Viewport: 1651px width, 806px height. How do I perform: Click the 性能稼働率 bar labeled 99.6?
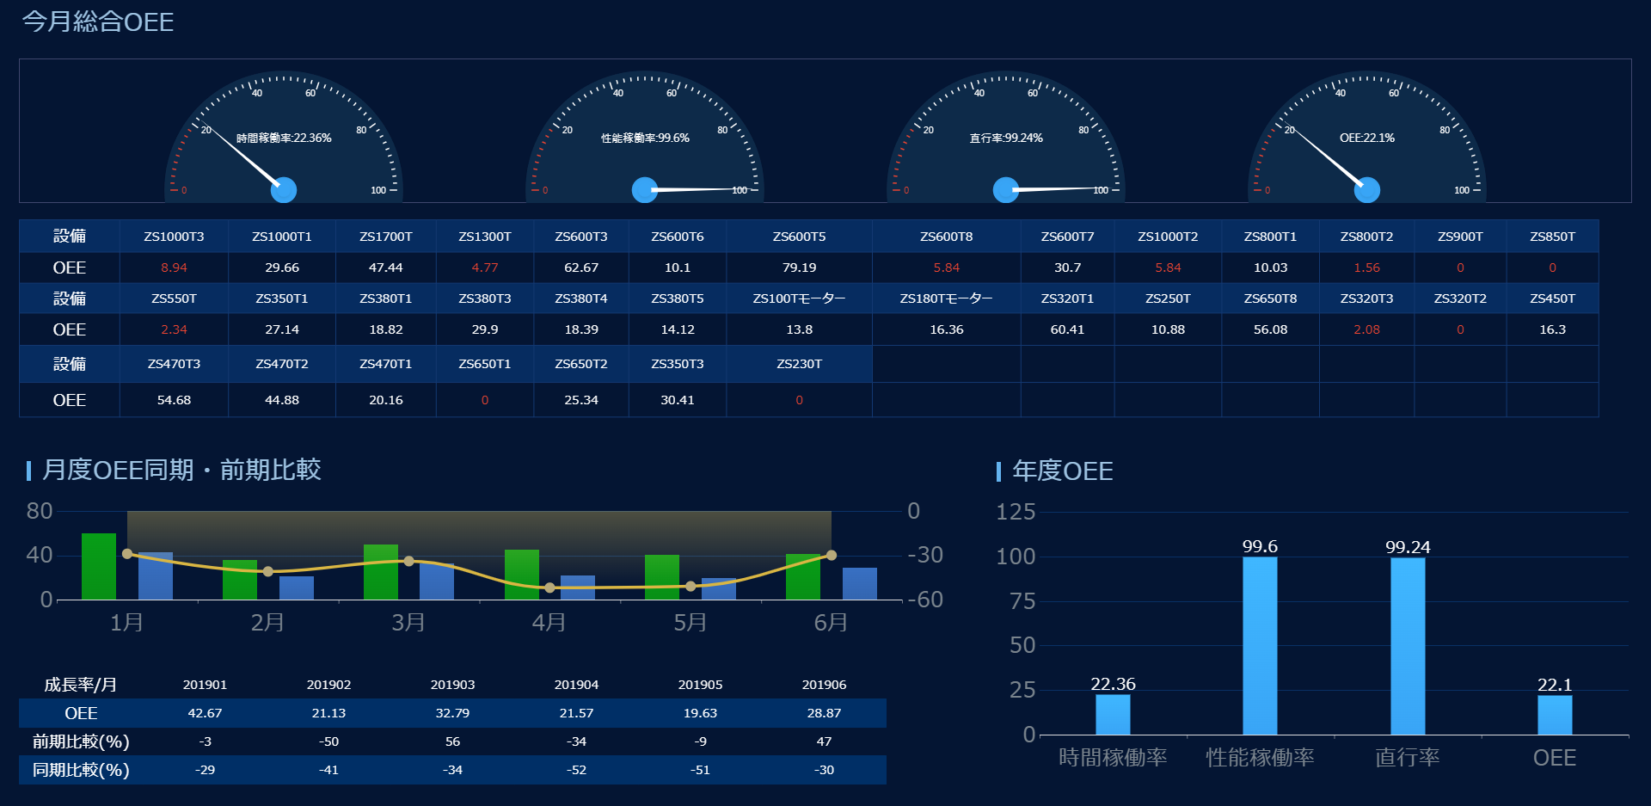pos(1260,646)
